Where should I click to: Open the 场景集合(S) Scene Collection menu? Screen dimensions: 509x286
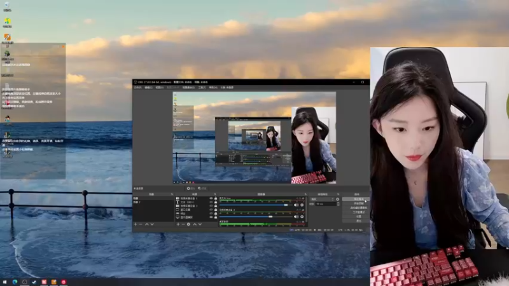coord(188,88)
